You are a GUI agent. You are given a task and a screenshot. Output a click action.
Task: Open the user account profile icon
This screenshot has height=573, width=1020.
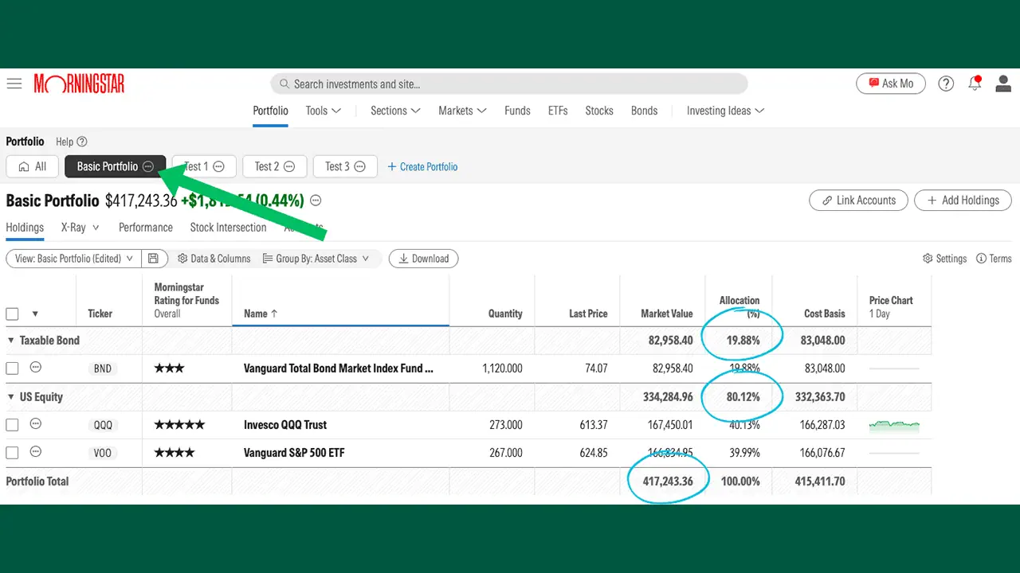pyautogui.click(x=1003, y=83)
